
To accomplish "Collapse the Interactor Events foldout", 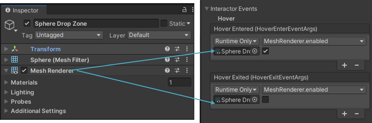I will 207,9.
